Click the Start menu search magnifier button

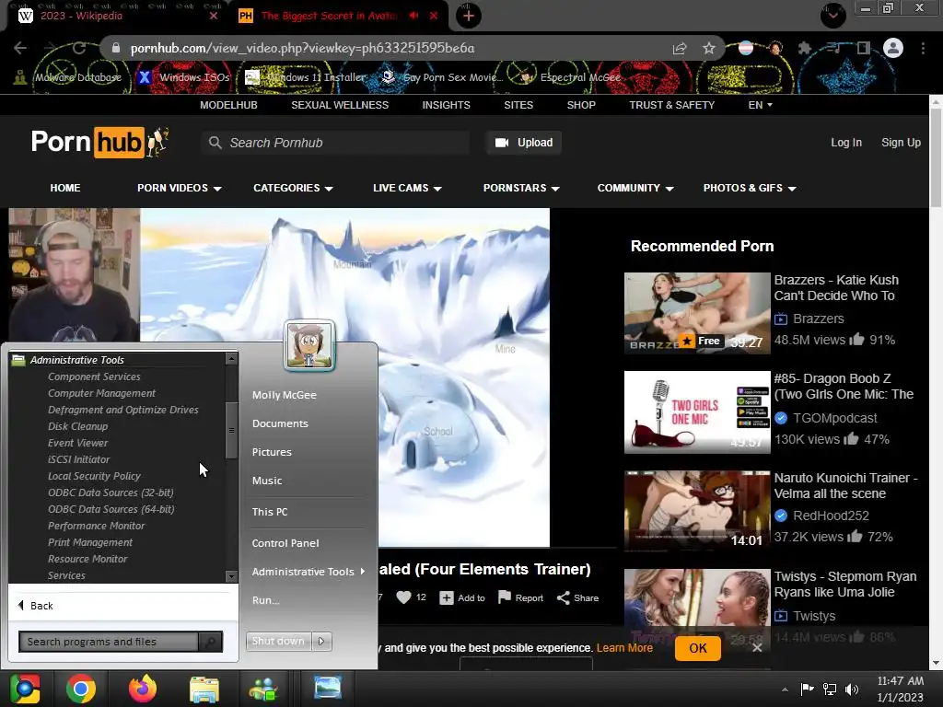(x=211, y=642)
